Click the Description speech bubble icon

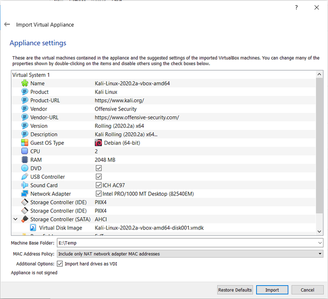pos(25,134)
